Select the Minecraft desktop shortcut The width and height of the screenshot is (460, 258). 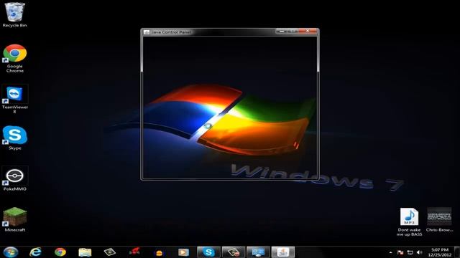pyautogui.click(x=14, y=219)
